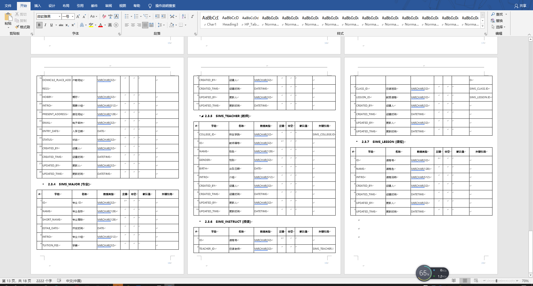
Task: Click the 选择 Select button
Action: pos(498,27)
